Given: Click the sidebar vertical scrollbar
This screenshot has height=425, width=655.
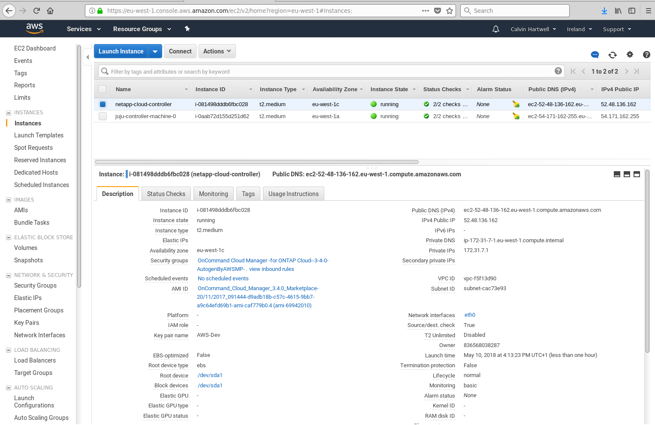Looking at the screenshot, I should pyautogui.click(x=79, y=167).
